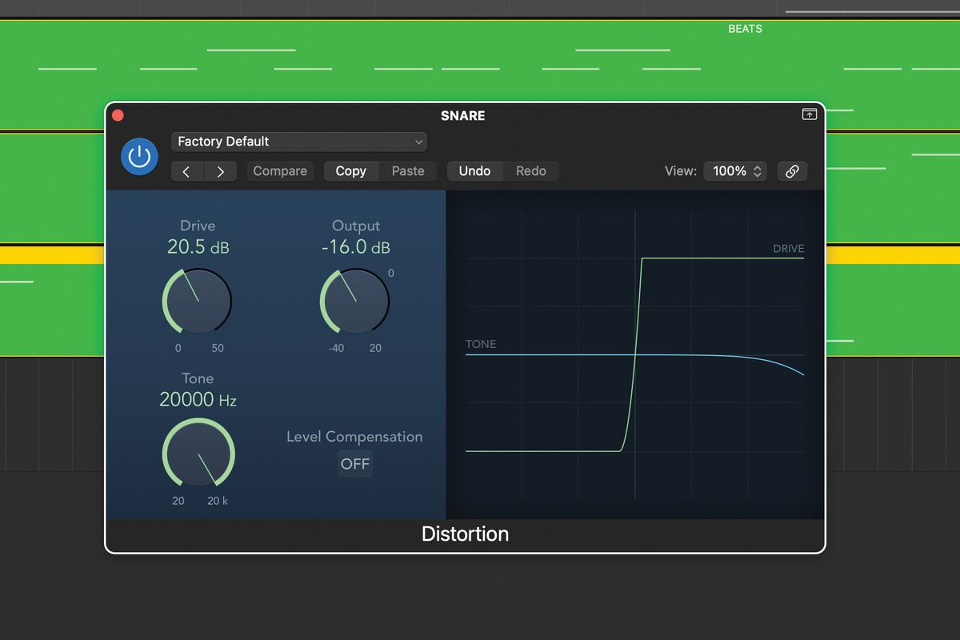Adjust the Output knob
The height and width of the screenshot is (640, 960).
354,300
